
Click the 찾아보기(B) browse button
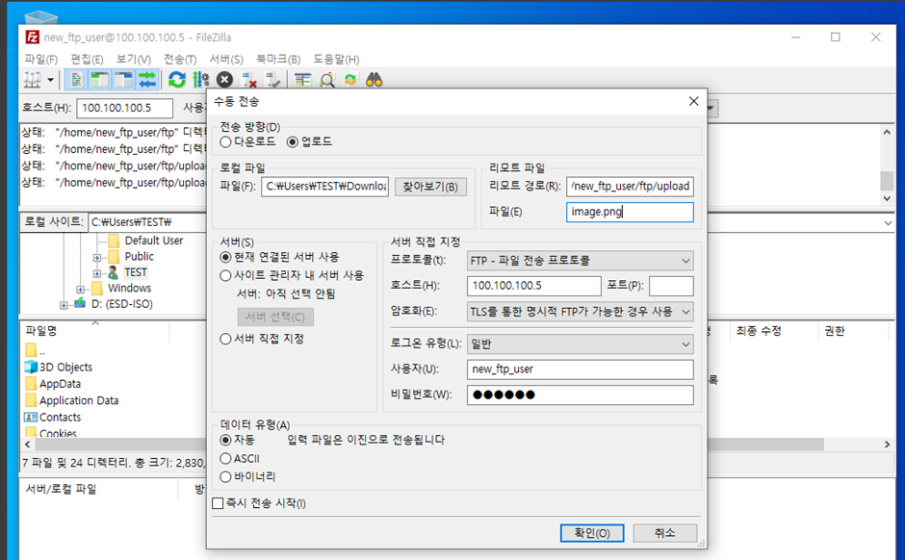click(430, 187)
